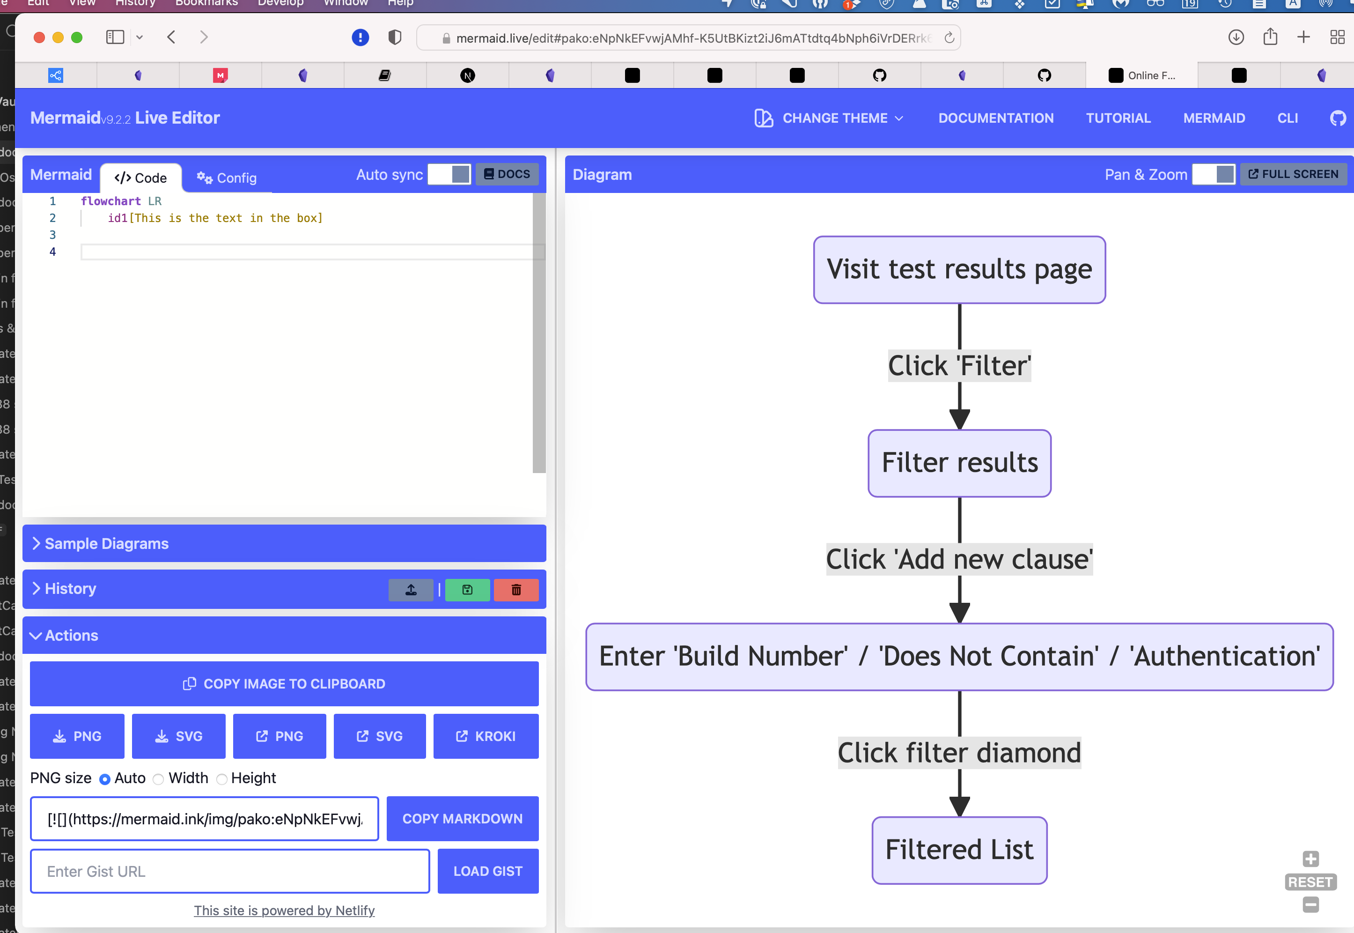Open Safari sidebar options dropdown arrow
Screen dimensions: 1354x933
[140, 37]
